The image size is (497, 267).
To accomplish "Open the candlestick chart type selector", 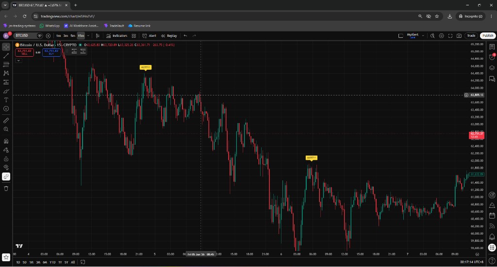I will pyautogui.click(x=98, y=36).
